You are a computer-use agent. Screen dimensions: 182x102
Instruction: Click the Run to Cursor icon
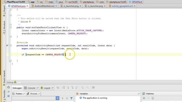[88, 88]
